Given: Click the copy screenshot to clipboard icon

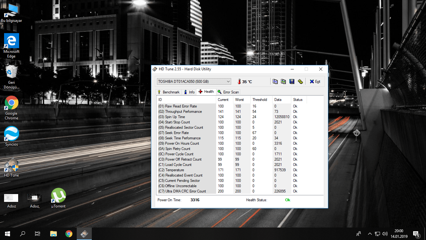Looking at the screenshot, I should pos(283,82).
